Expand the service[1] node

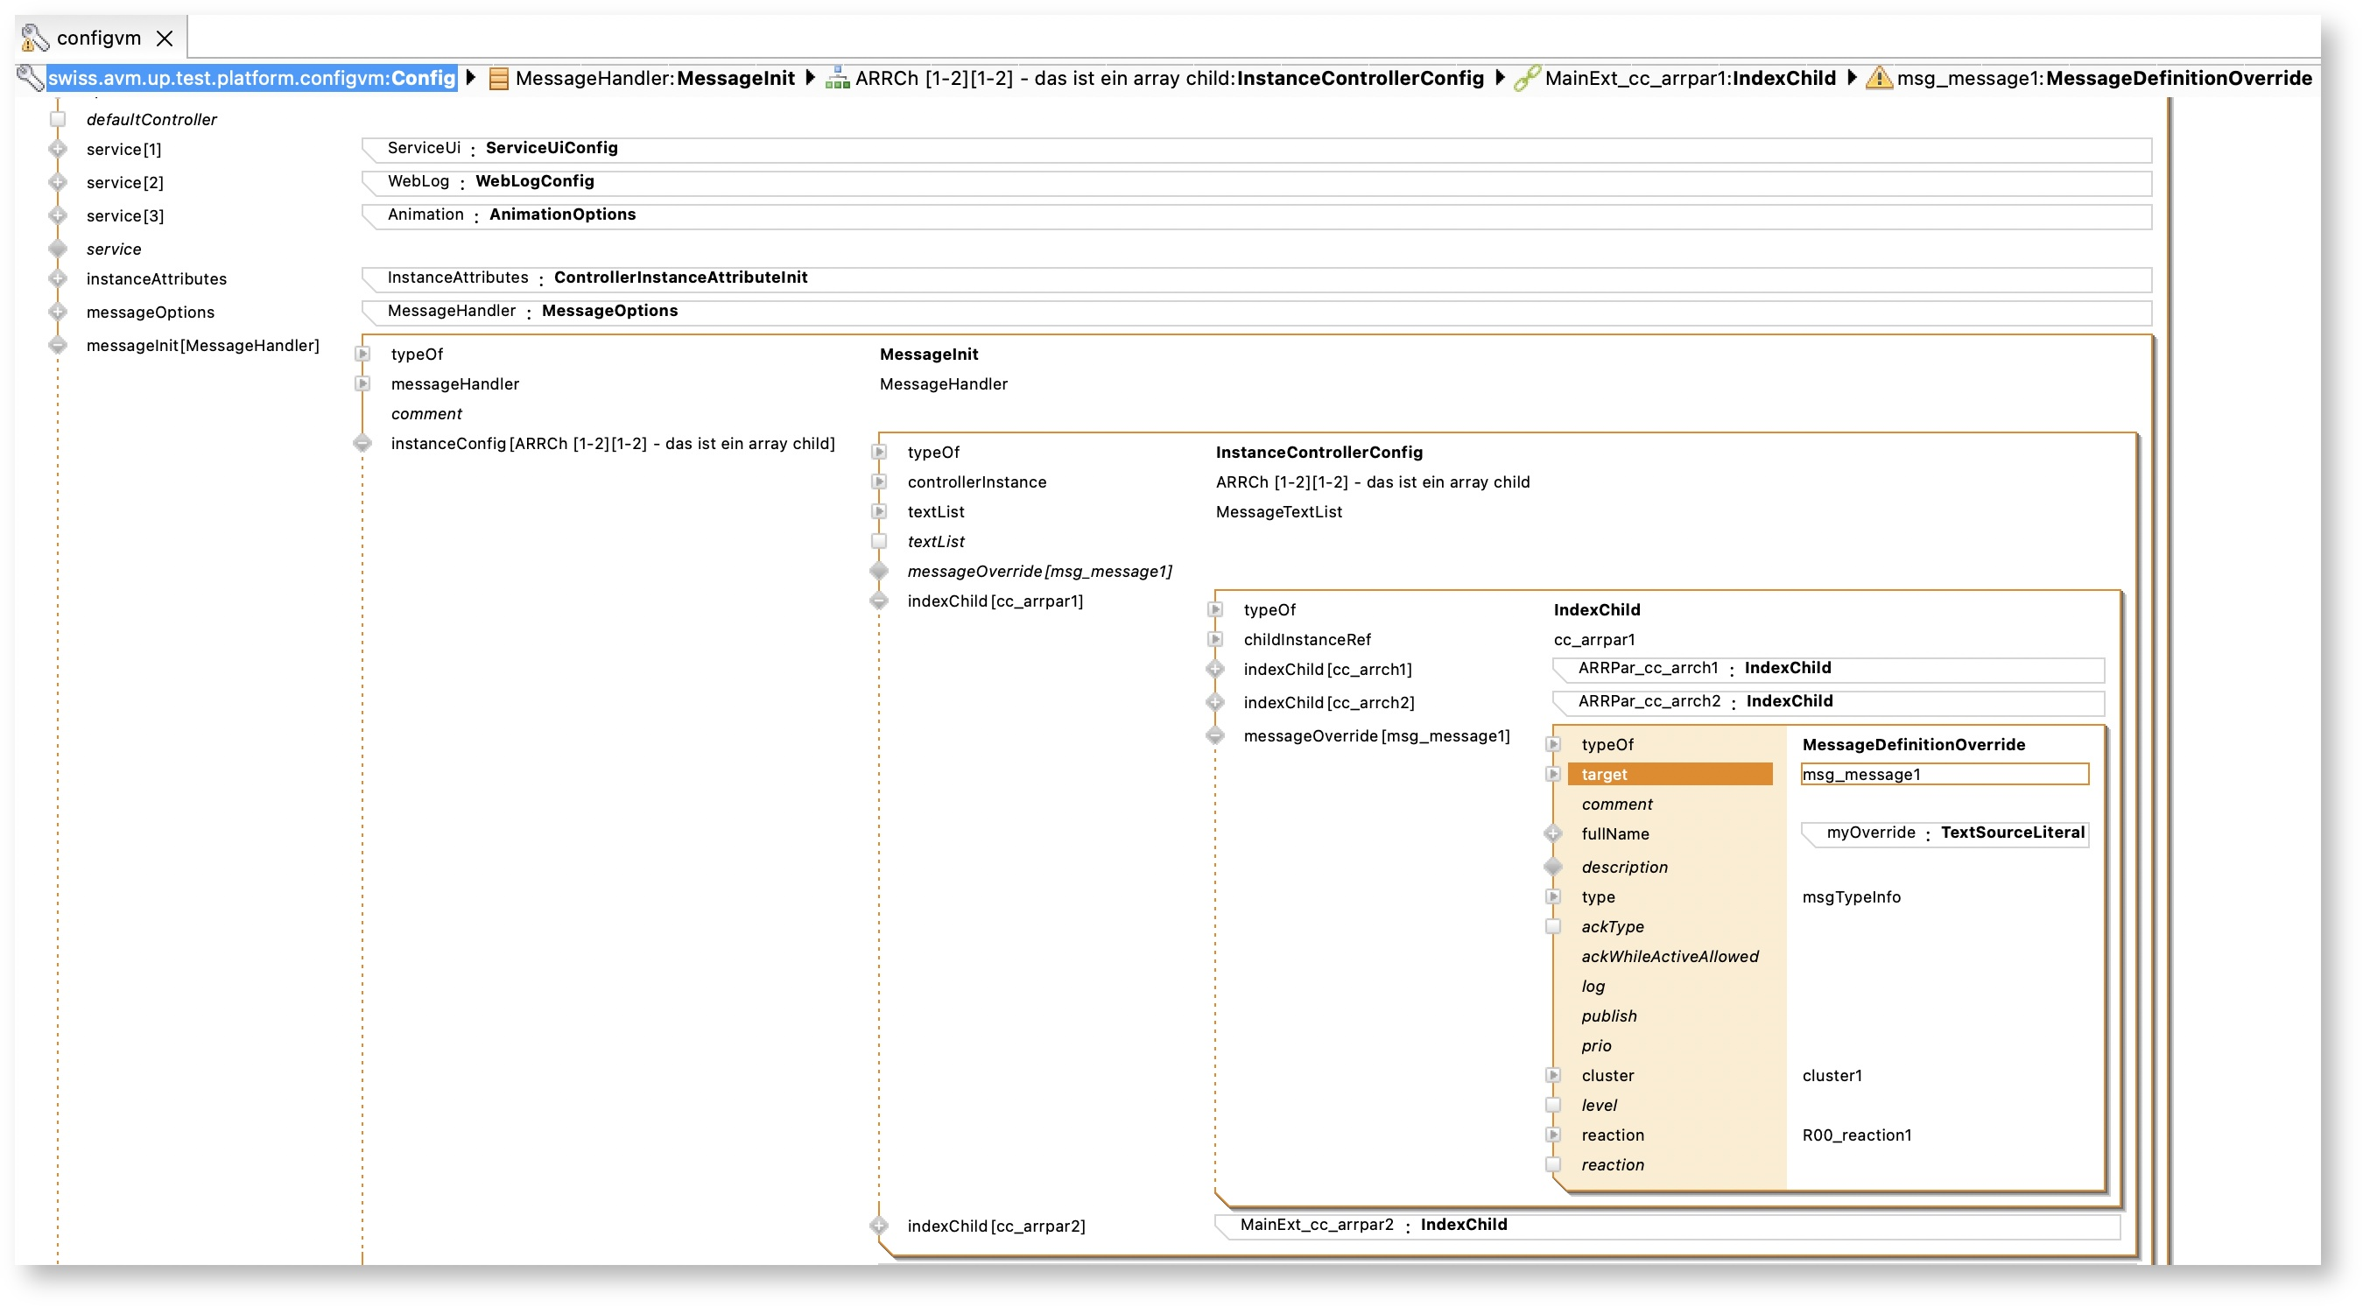[x=58, y=149]
